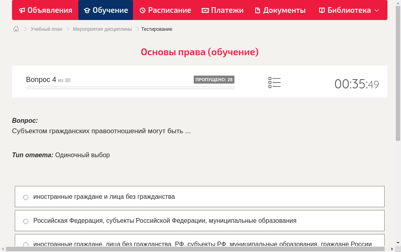Click the home icon in the breadcrumb
This screenshot has width=401, height=252.
(16, 29)
